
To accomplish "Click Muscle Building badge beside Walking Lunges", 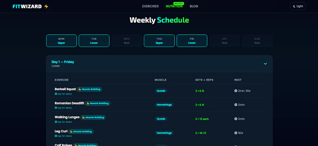I will 93,117.
